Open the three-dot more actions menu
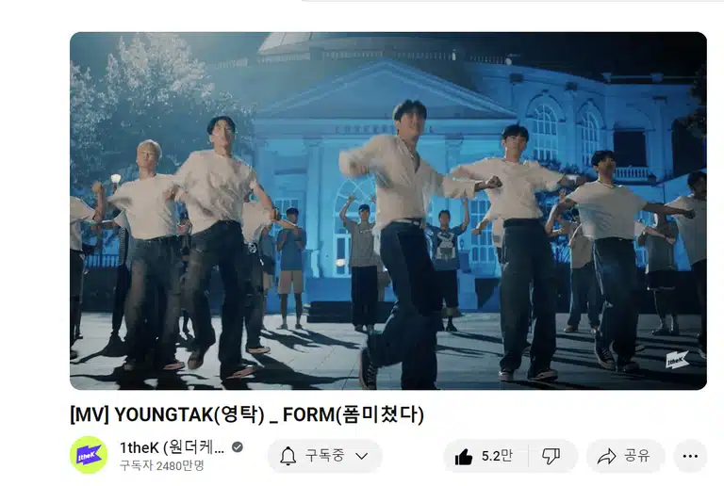The width and height of the screenshot is (724, 486). coord(690,456)
